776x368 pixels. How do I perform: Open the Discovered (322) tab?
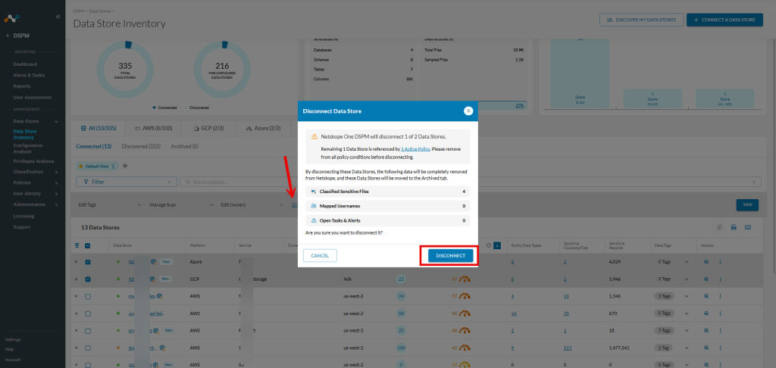tap(140, 146)
